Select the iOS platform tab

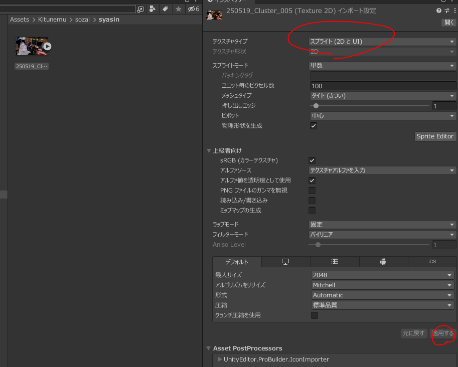(432, 262)
